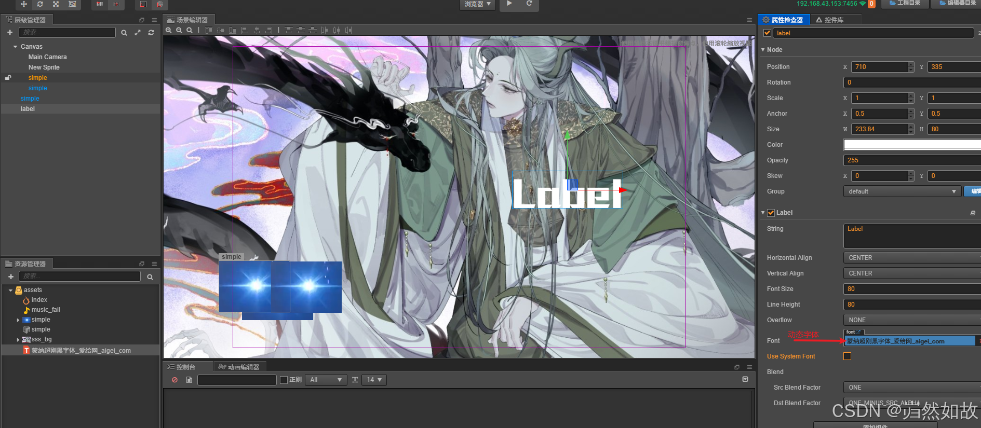Switch to the property inspector tab
This screenshot has height=428, width=981.
[x=784, y=20]
